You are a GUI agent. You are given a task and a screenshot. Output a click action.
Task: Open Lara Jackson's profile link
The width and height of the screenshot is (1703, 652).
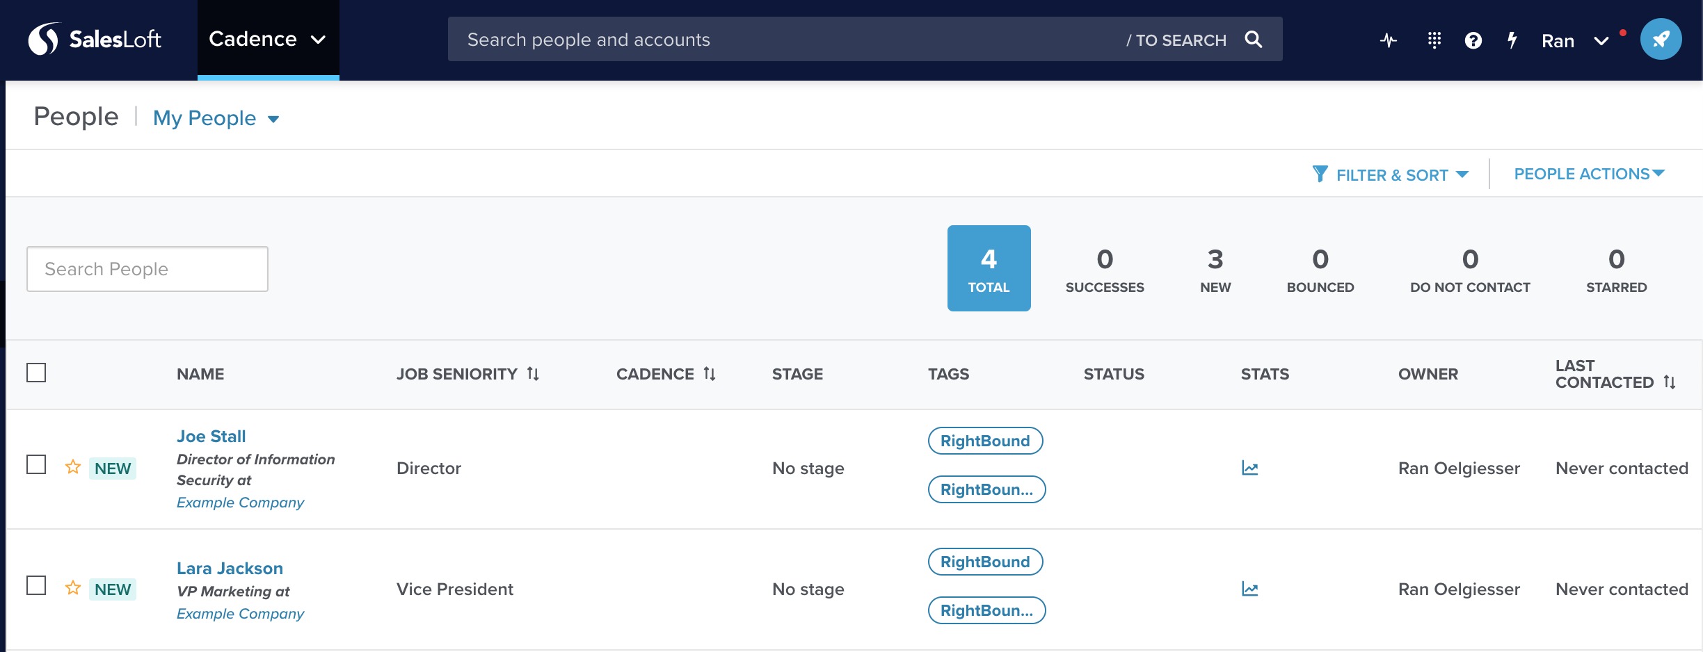pyautogui.click(x=230, y=569)
